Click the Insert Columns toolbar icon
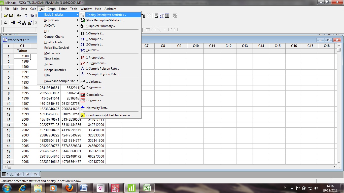 (24, 23)
